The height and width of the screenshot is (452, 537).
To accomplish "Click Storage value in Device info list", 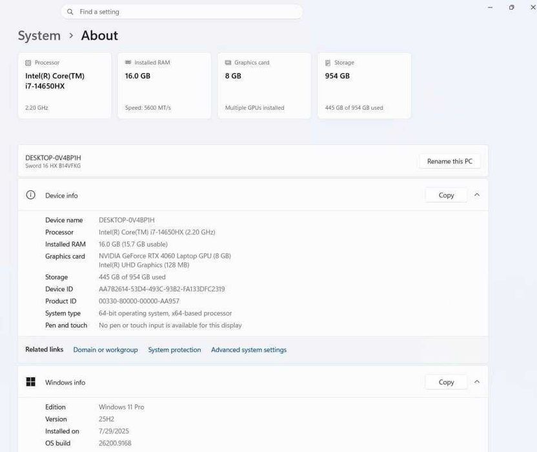I will tap(132, 277).
